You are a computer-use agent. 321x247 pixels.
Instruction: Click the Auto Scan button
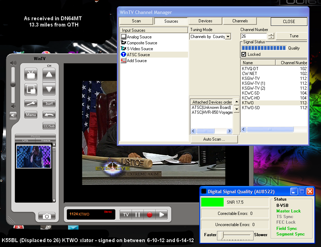point(214,139)
